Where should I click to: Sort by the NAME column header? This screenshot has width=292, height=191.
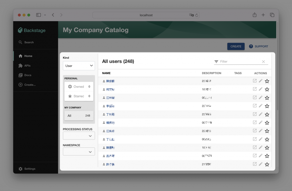(106, 73)
